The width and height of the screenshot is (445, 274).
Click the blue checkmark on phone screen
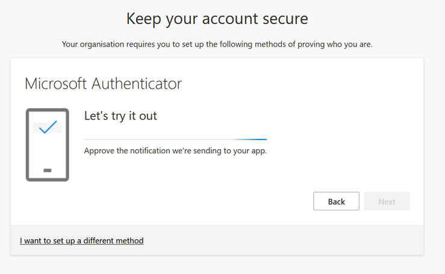pyautogui.click(x=48, y=127)
